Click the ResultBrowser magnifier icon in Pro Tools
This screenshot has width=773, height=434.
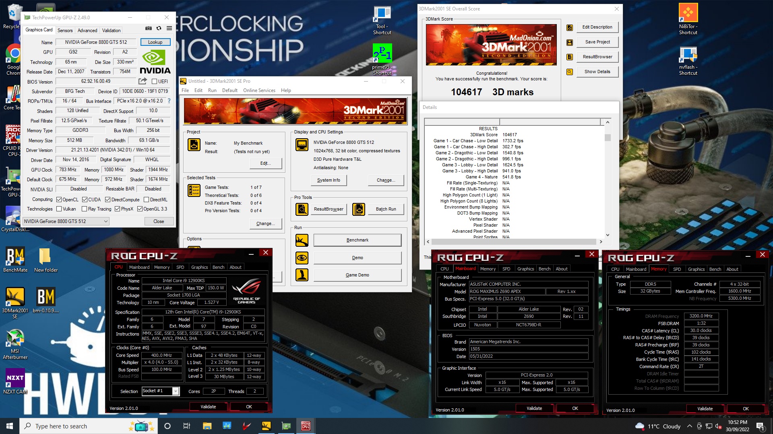(x=302, y=209)
